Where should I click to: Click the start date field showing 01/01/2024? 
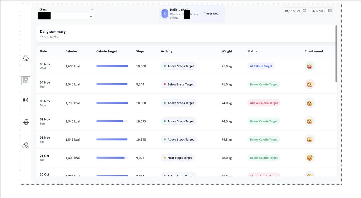[x=292, y=11]
